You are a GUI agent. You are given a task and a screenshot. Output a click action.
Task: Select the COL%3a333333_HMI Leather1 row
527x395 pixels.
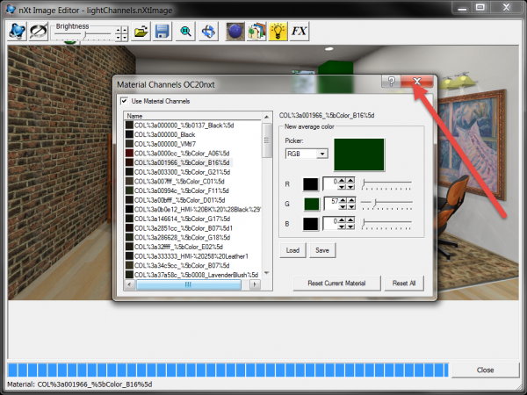[x=193, y=256]
